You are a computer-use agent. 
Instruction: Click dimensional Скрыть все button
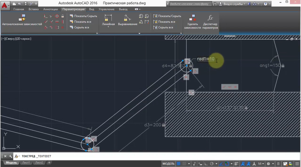[x=163, y=27]
